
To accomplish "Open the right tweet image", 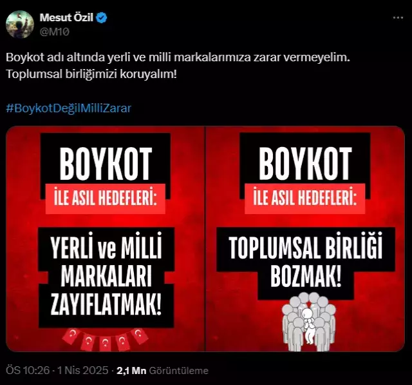I will point(305,239).
